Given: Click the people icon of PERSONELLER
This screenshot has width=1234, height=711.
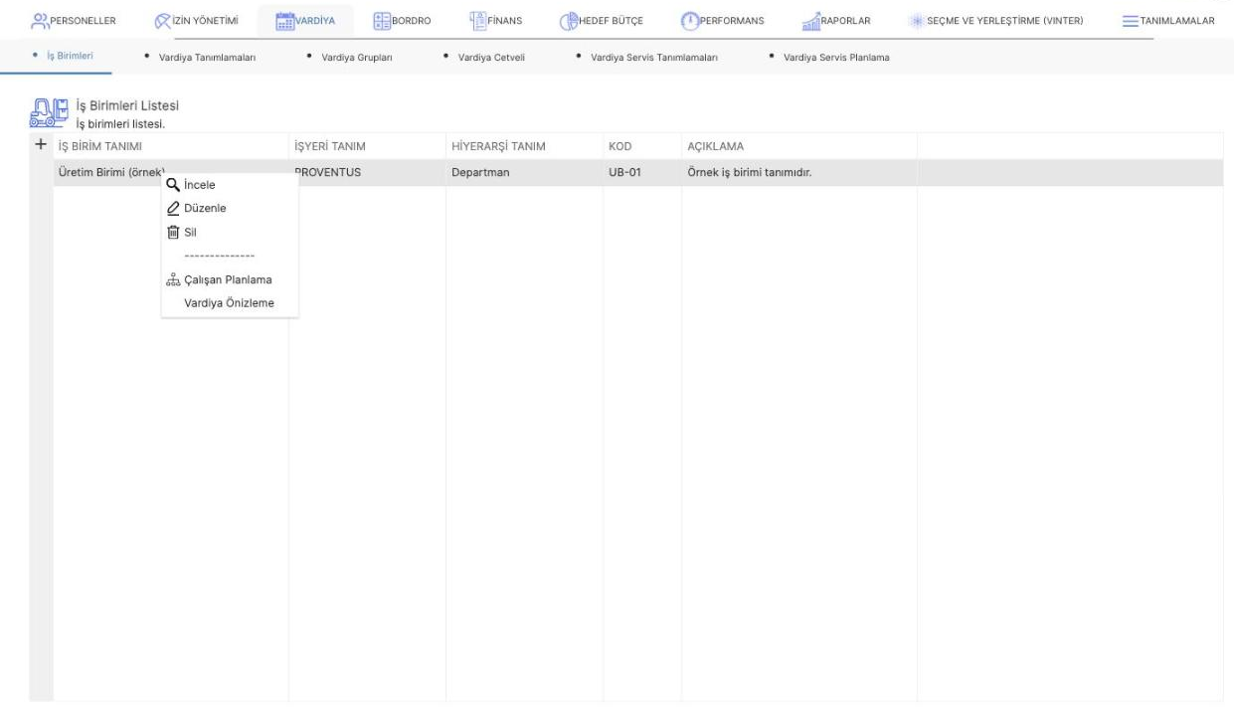Looking at the screenshot, I should (x=40, y=21).
